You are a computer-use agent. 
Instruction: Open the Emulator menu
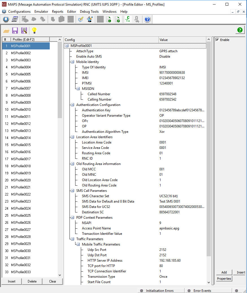(41, 12)
